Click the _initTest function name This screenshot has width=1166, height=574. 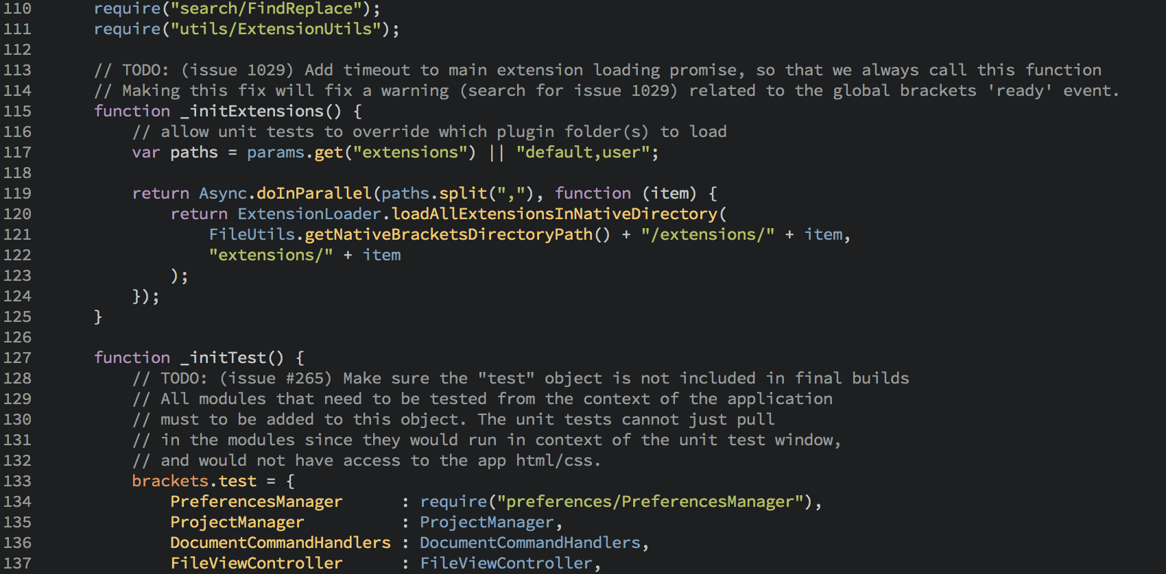223,358
